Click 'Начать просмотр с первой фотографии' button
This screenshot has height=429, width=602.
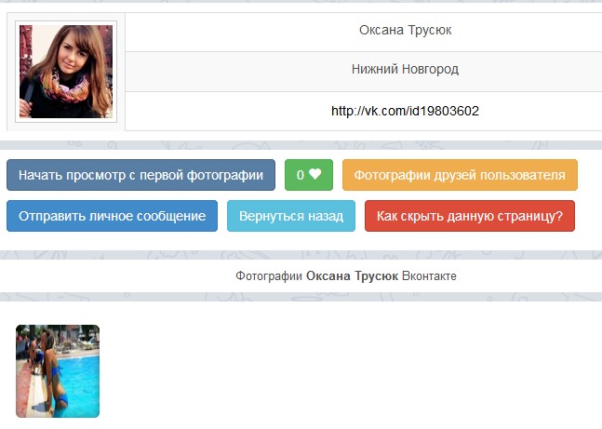[140, 175]
